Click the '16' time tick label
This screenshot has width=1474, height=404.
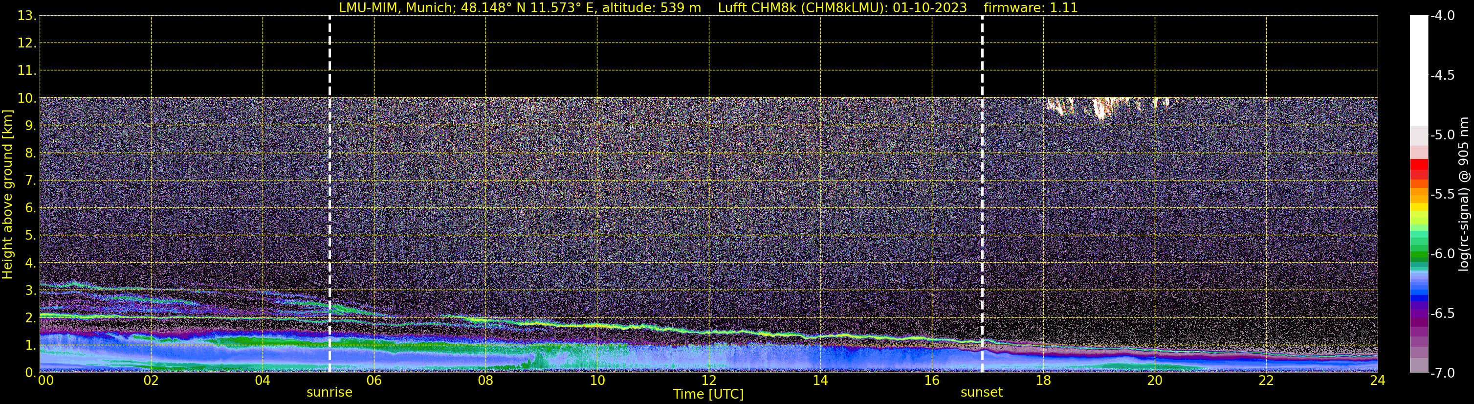931,381
